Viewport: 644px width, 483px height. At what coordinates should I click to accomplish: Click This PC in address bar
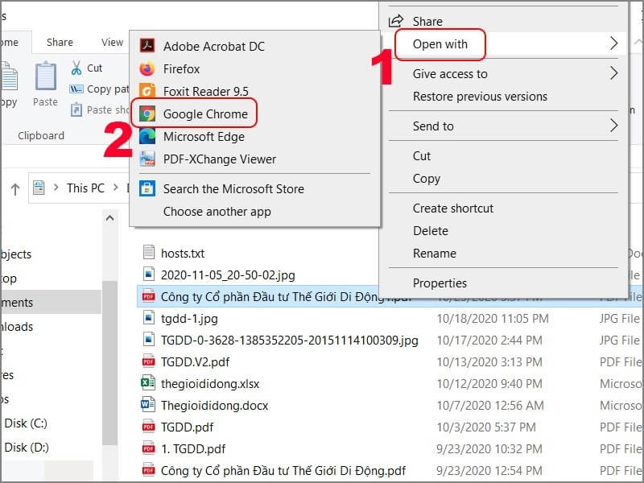85,188
